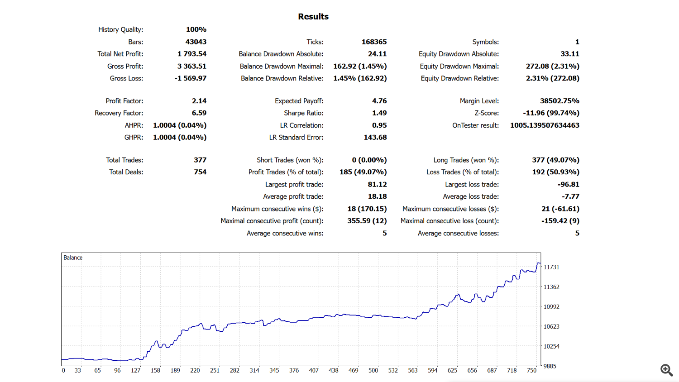Click the Results heading

[x=313, y=17]
